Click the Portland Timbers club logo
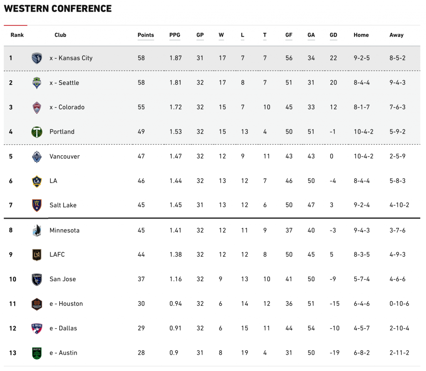The height and width of the screenshot is (371, 426). click(x=37, y=132)
